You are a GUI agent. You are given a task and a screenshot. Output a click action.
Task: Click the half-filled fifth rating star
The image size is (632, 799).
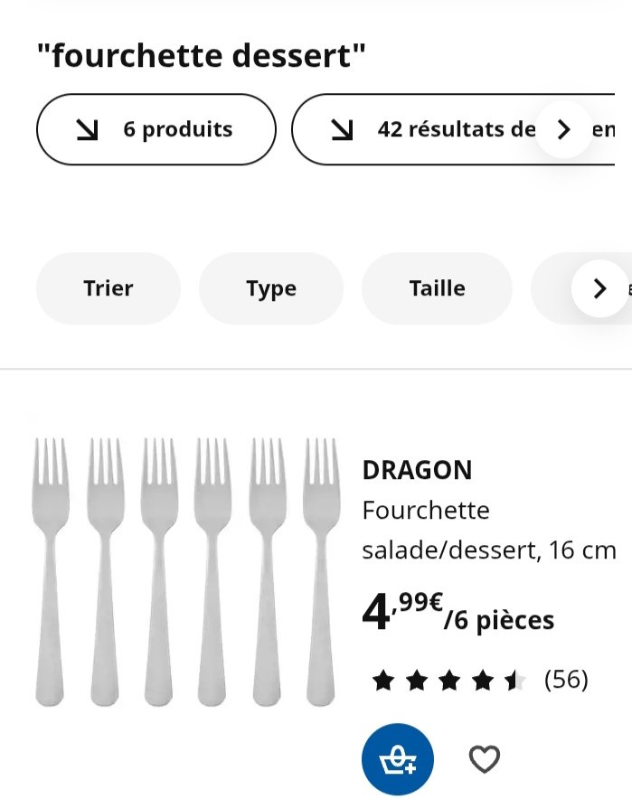point(514,681)
